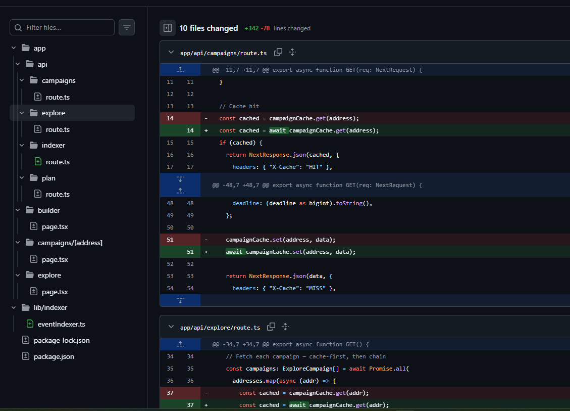Collapse the explore folder under api
The height and width of the screenshot is (411, 570).
(x=22, y=113)
